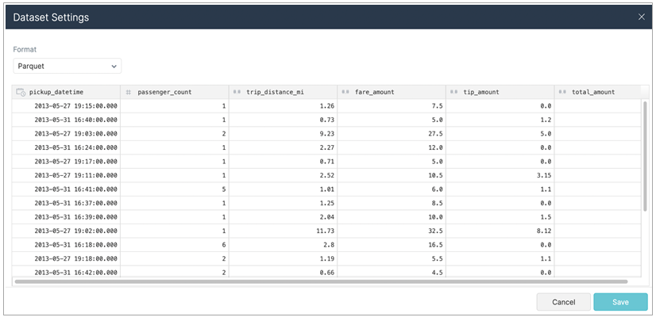The image size is (656, 321).
Task: Open the Parquet format dropdown
Action: coord(68,66)
